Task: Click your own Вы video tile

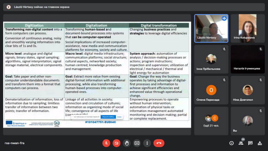Action: 248,121
